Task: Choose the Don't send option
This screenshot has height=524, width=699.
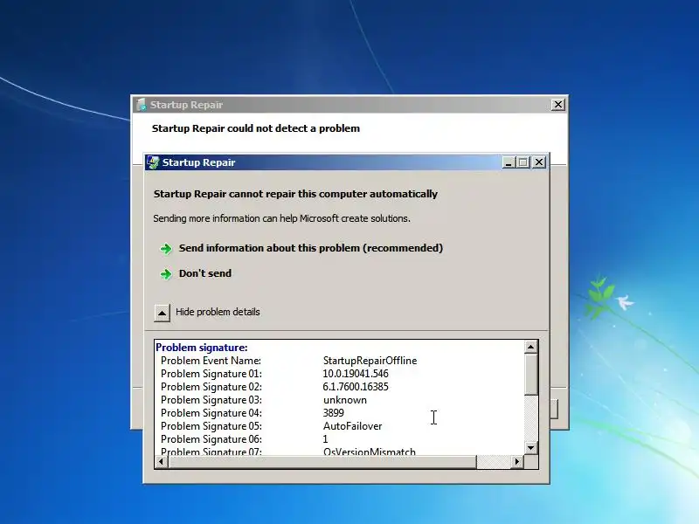Action: click(205, 273)
